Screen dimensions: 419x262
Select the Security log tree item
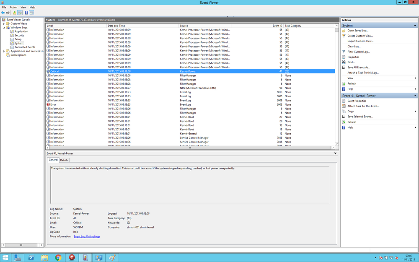click(x=19, y=36)
